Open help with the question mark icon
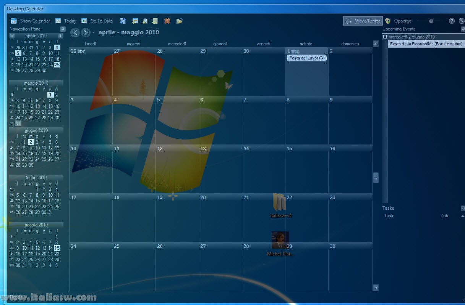Screen dimensions: 465x305 click(x=452, y=21)
